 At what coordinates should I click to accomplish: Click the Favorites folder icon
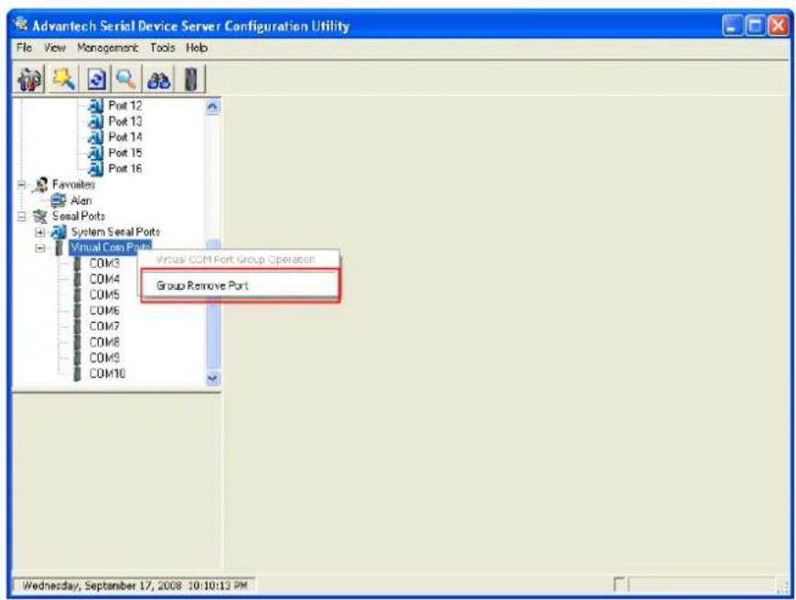click(40, 185)
